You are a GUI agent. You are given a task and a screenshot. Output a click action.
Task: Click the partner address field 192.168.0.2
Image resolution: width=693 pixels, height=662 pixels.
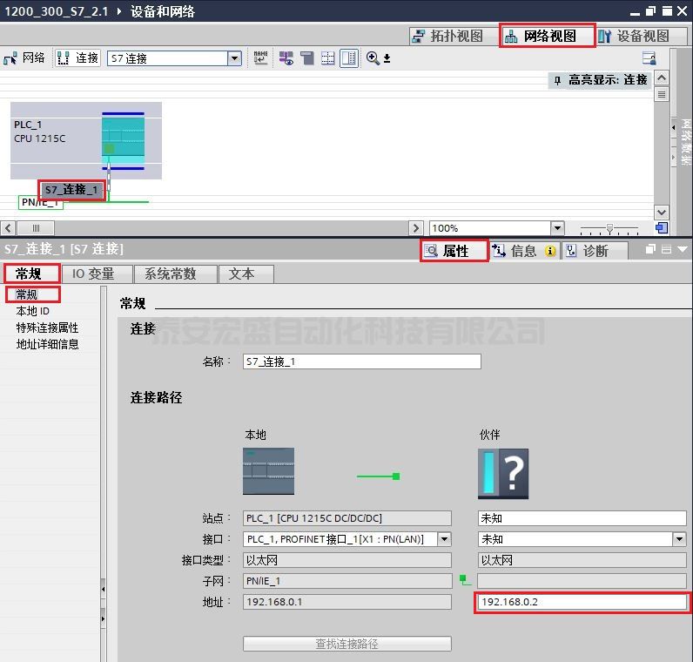coord(581,602)
